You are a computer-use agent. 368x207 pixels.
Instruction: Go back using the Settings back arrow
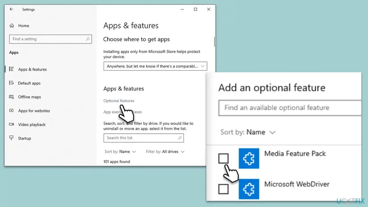12,9
